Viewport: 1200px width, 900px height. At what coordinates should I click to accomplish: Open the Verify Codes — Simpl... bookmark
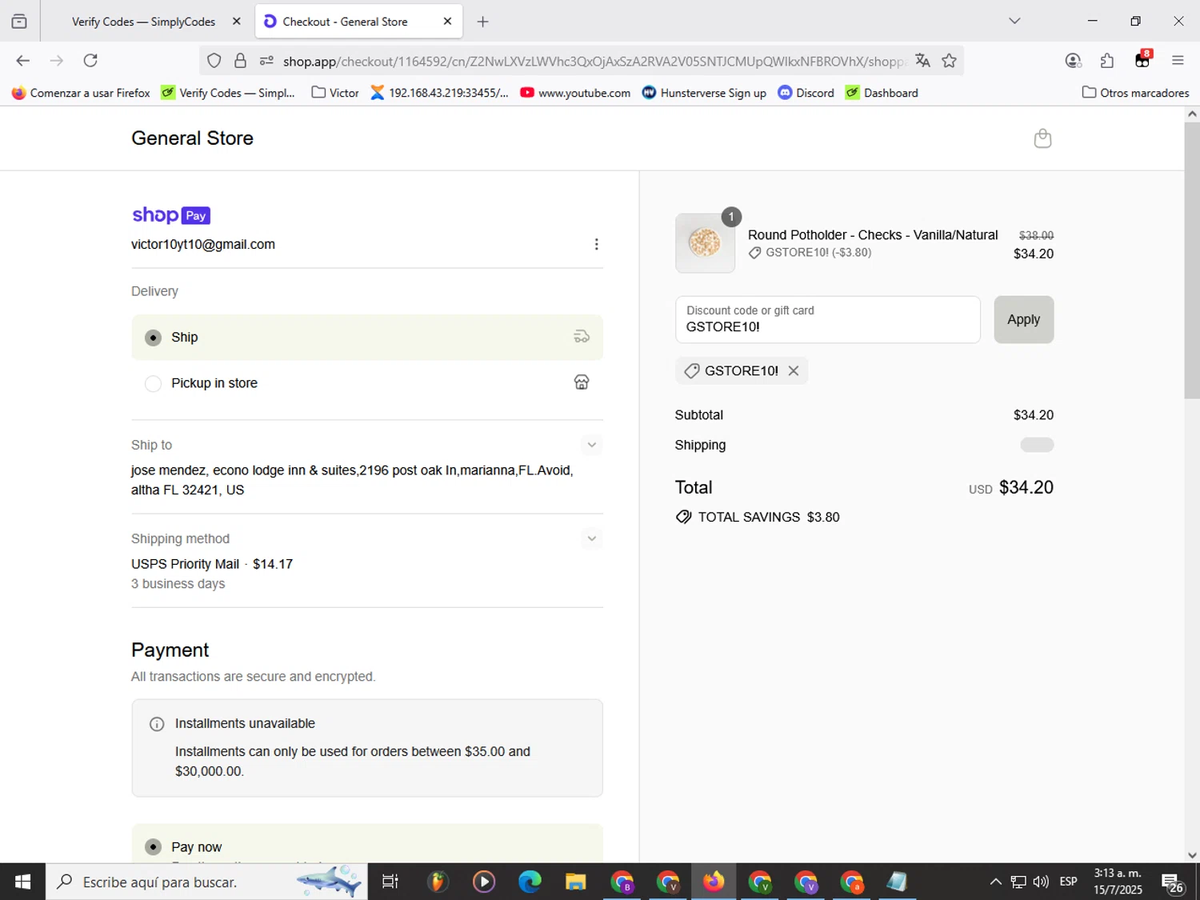[228, 93]
